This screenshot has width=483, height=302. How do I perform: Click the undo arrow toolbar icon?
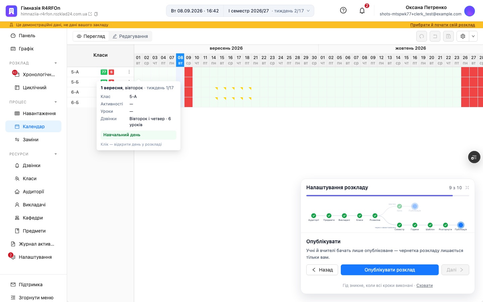coord(435,36)
